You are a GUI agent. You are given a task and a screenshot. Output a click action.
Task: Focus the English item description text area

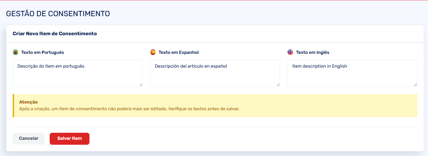[x=352, y=73]
